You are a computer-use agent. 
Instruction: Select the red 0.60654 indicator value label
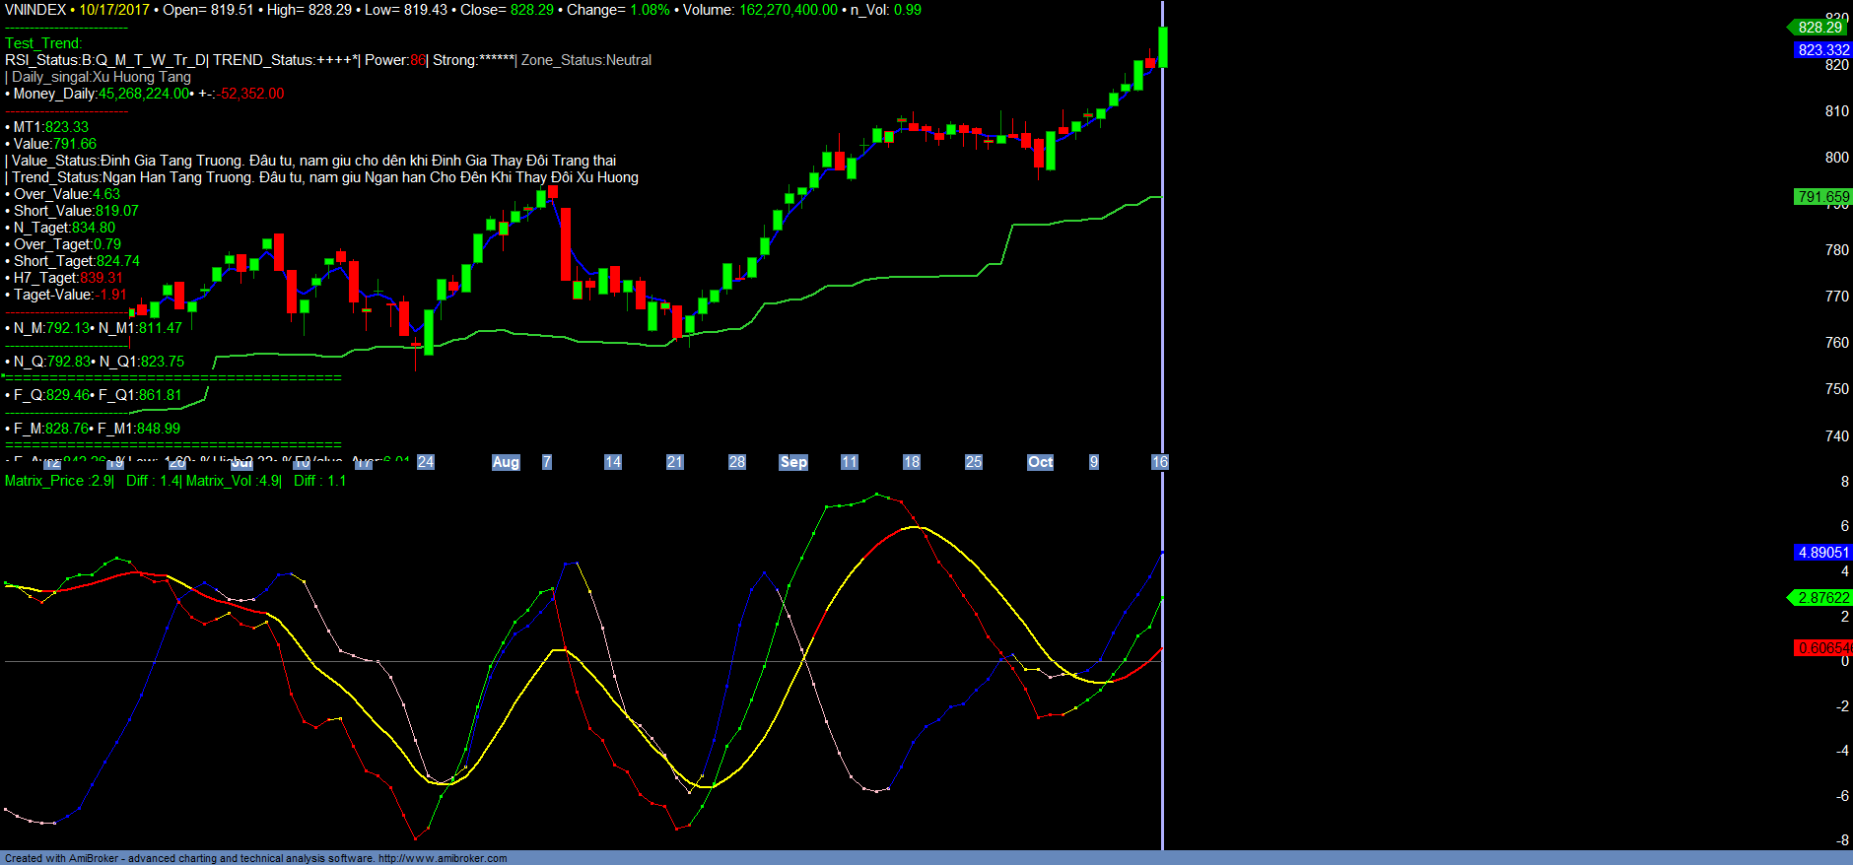pyautogui.click(x=1822, y=648)
